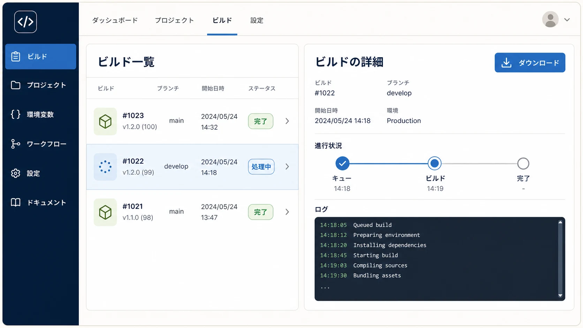Viewport: 583px width, 328px height.
Task: Click the completed キュー step checkmark
Action: pyautogui.click(x=342, y=163)
